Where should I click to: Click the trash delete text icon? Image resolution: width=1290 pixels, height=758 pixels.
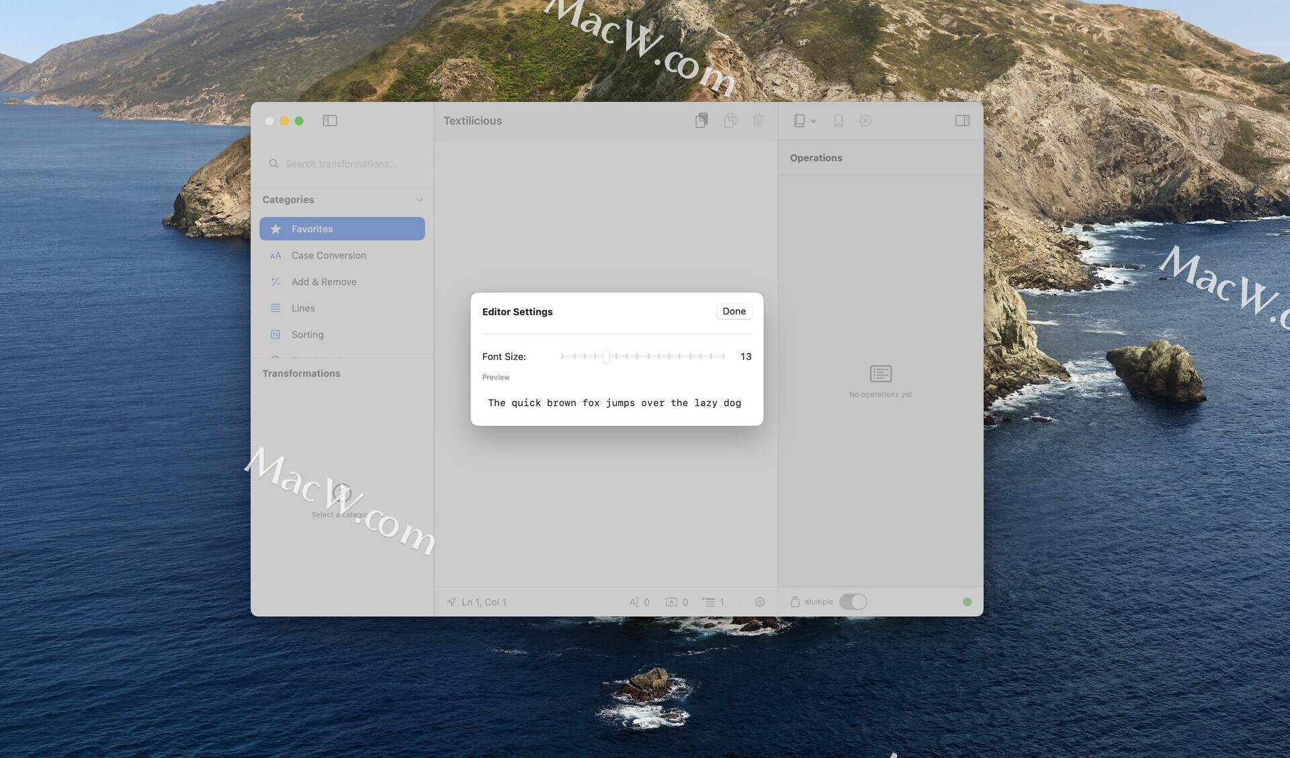[758, 121]
